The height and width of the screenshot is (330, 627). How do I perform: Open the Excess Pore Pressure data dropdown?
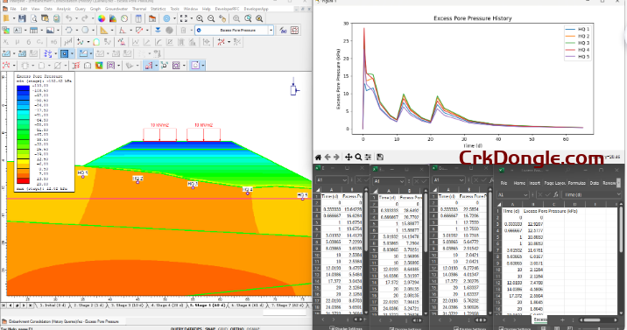(x=235, y=30)
